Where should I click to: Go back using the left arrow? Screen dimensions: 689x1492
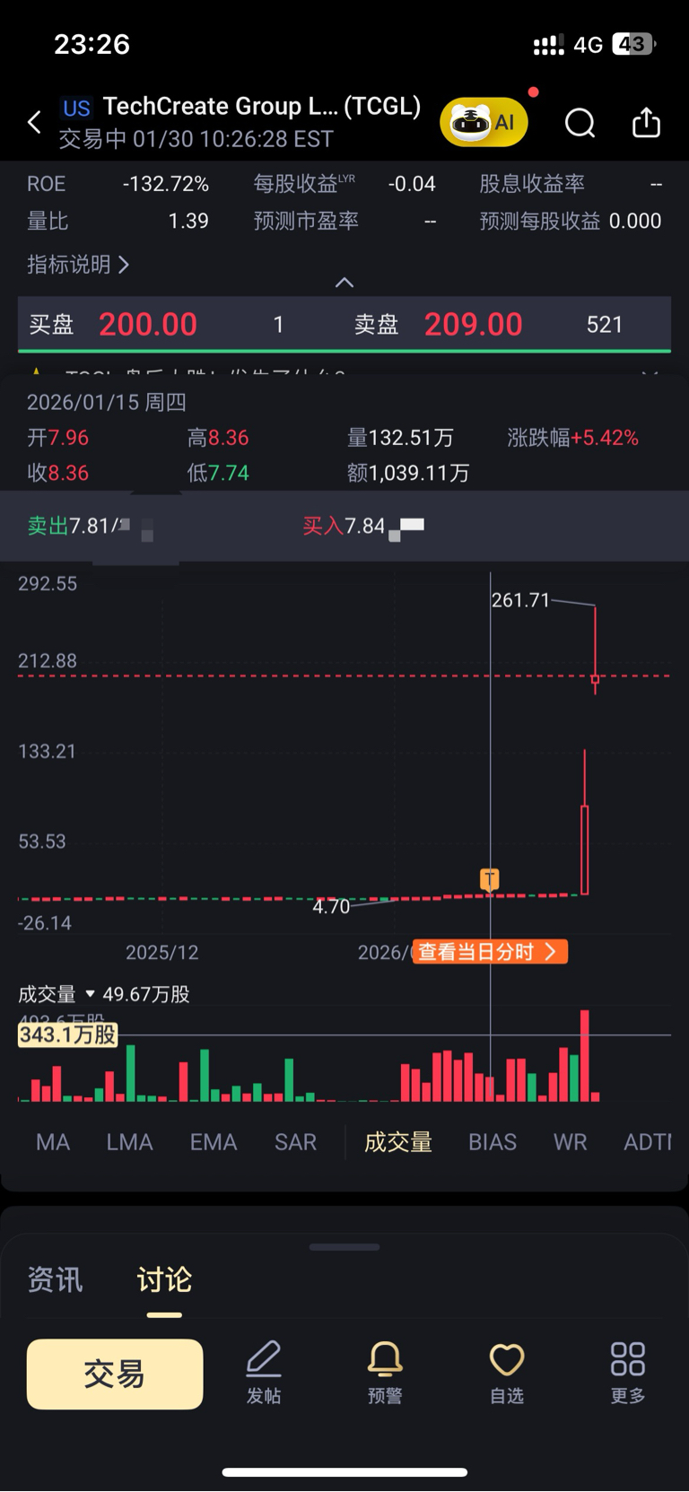click(x=34, y=122)
